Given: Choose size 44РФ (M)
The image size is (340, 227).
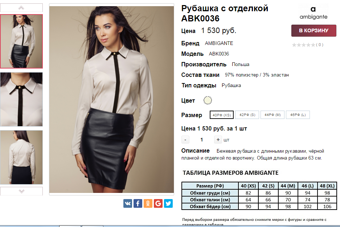Looking at the screenshot, I should pyautogui.click(x=273, y=115).
